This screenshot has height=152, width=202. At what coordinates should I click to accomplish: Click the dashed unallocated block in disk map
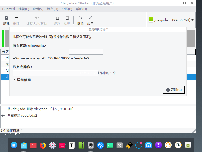[x=191, y=39]
